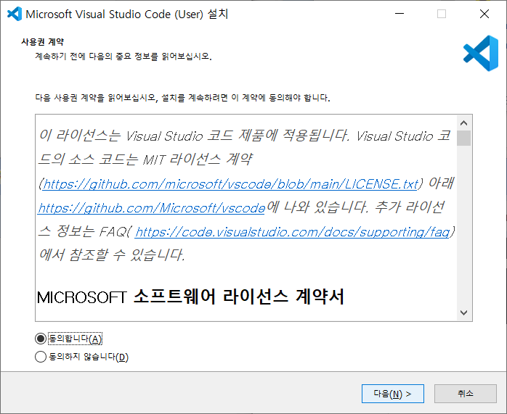The image size is (507, 414).
Task: Click the '계속하기 전에 다음의 중요 정보를 읽어보십시오.' subtitle
Action: pyautogui.click(x=123, y=57)
